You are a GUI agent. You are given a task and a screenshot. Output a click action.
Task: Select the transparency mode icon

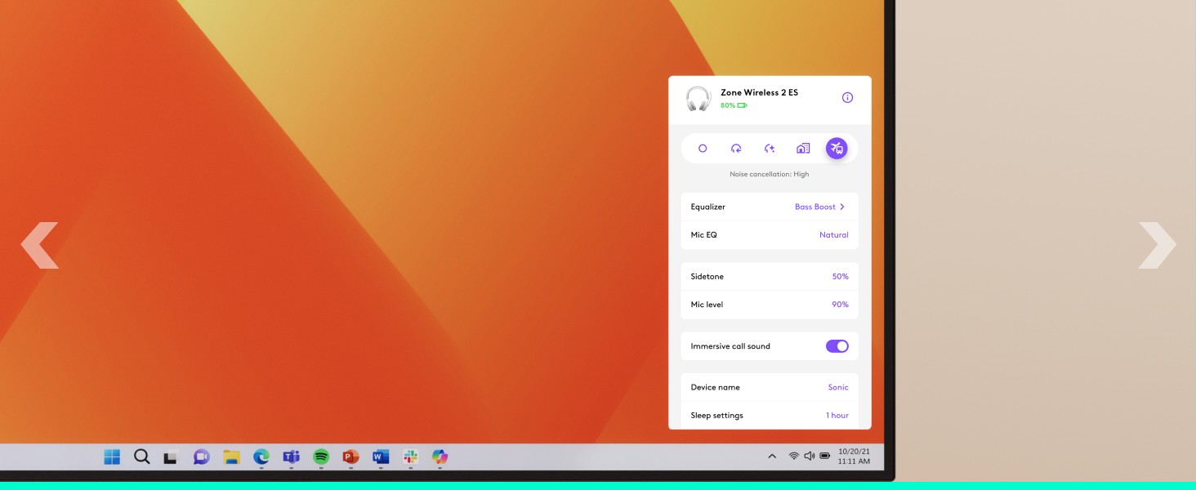click(736, 149)
